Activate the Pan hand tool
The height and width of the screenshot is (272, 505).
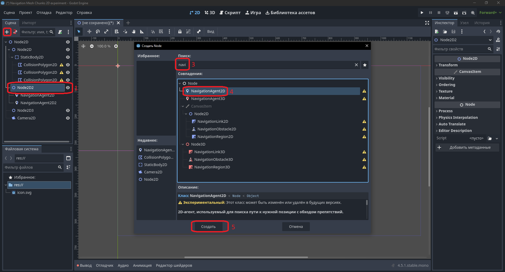pyautogui.click(x=134, y=31)
